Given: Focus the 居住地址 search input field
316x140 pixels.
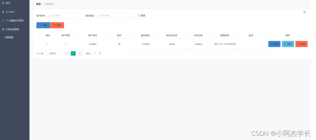Looking at the screenshot, I should pyautogui.click(x=115, y=16).
